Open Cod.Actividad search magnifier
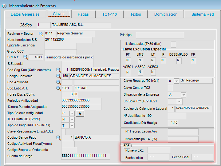This screenshot has width=221, height=166. [58, 82]
